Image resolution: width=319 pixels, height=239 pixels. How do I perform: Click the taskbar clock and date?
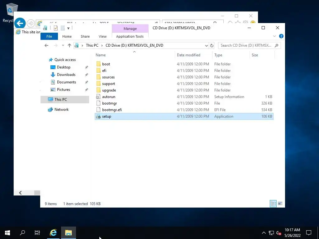click(x=292, y=233)
